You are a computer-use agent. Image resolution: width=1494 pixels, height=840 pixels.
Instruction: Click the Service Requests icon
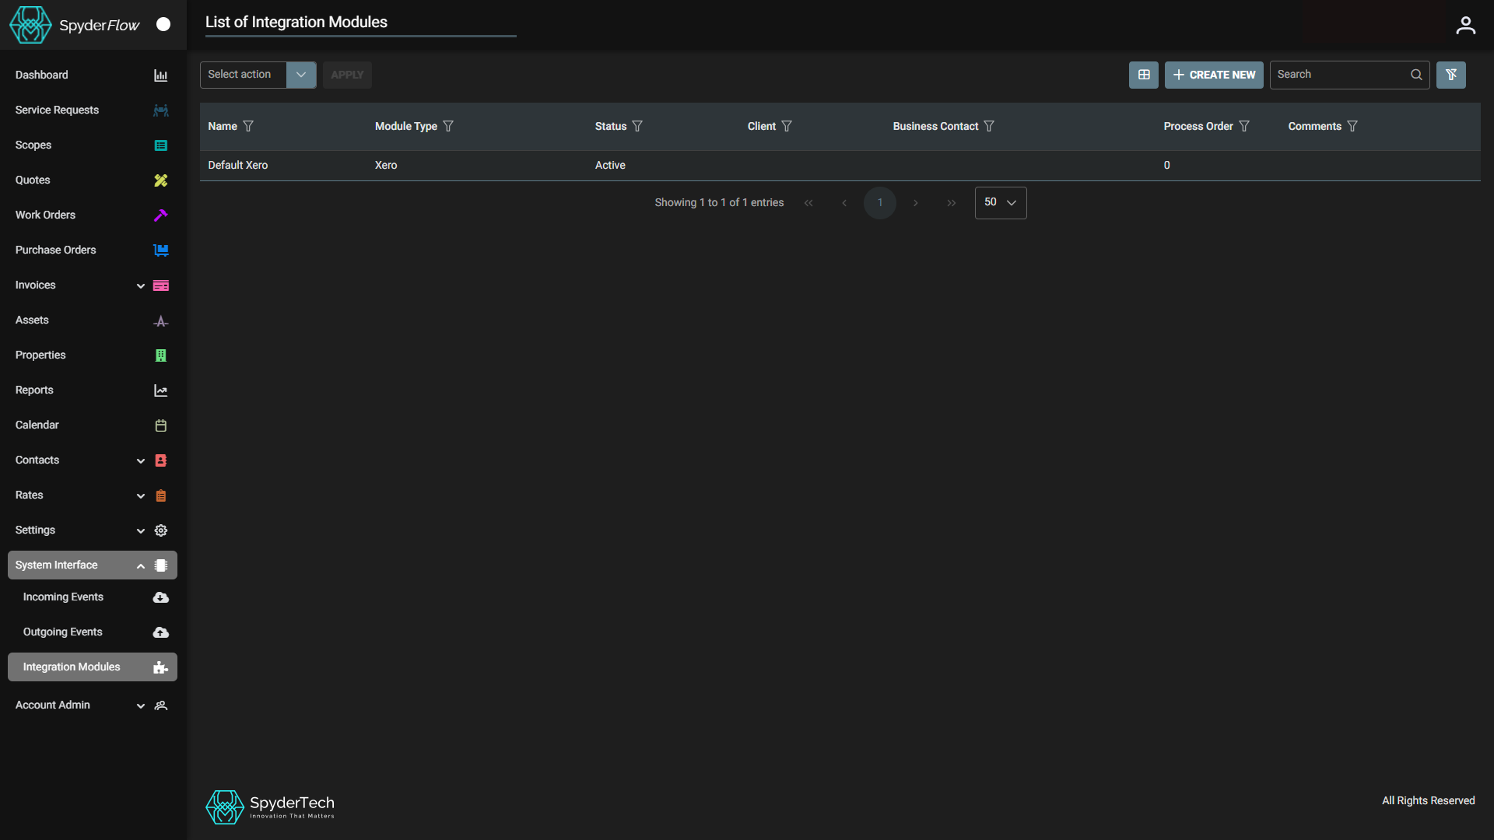pos(160,110)
